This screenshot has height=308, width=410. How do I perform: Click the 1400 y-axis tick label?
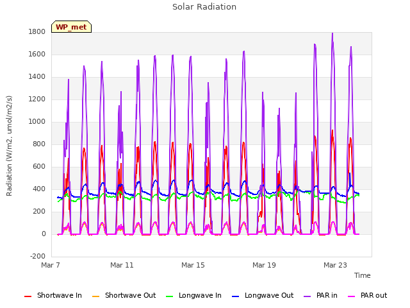pyautogui.click(x=37, y=77)
